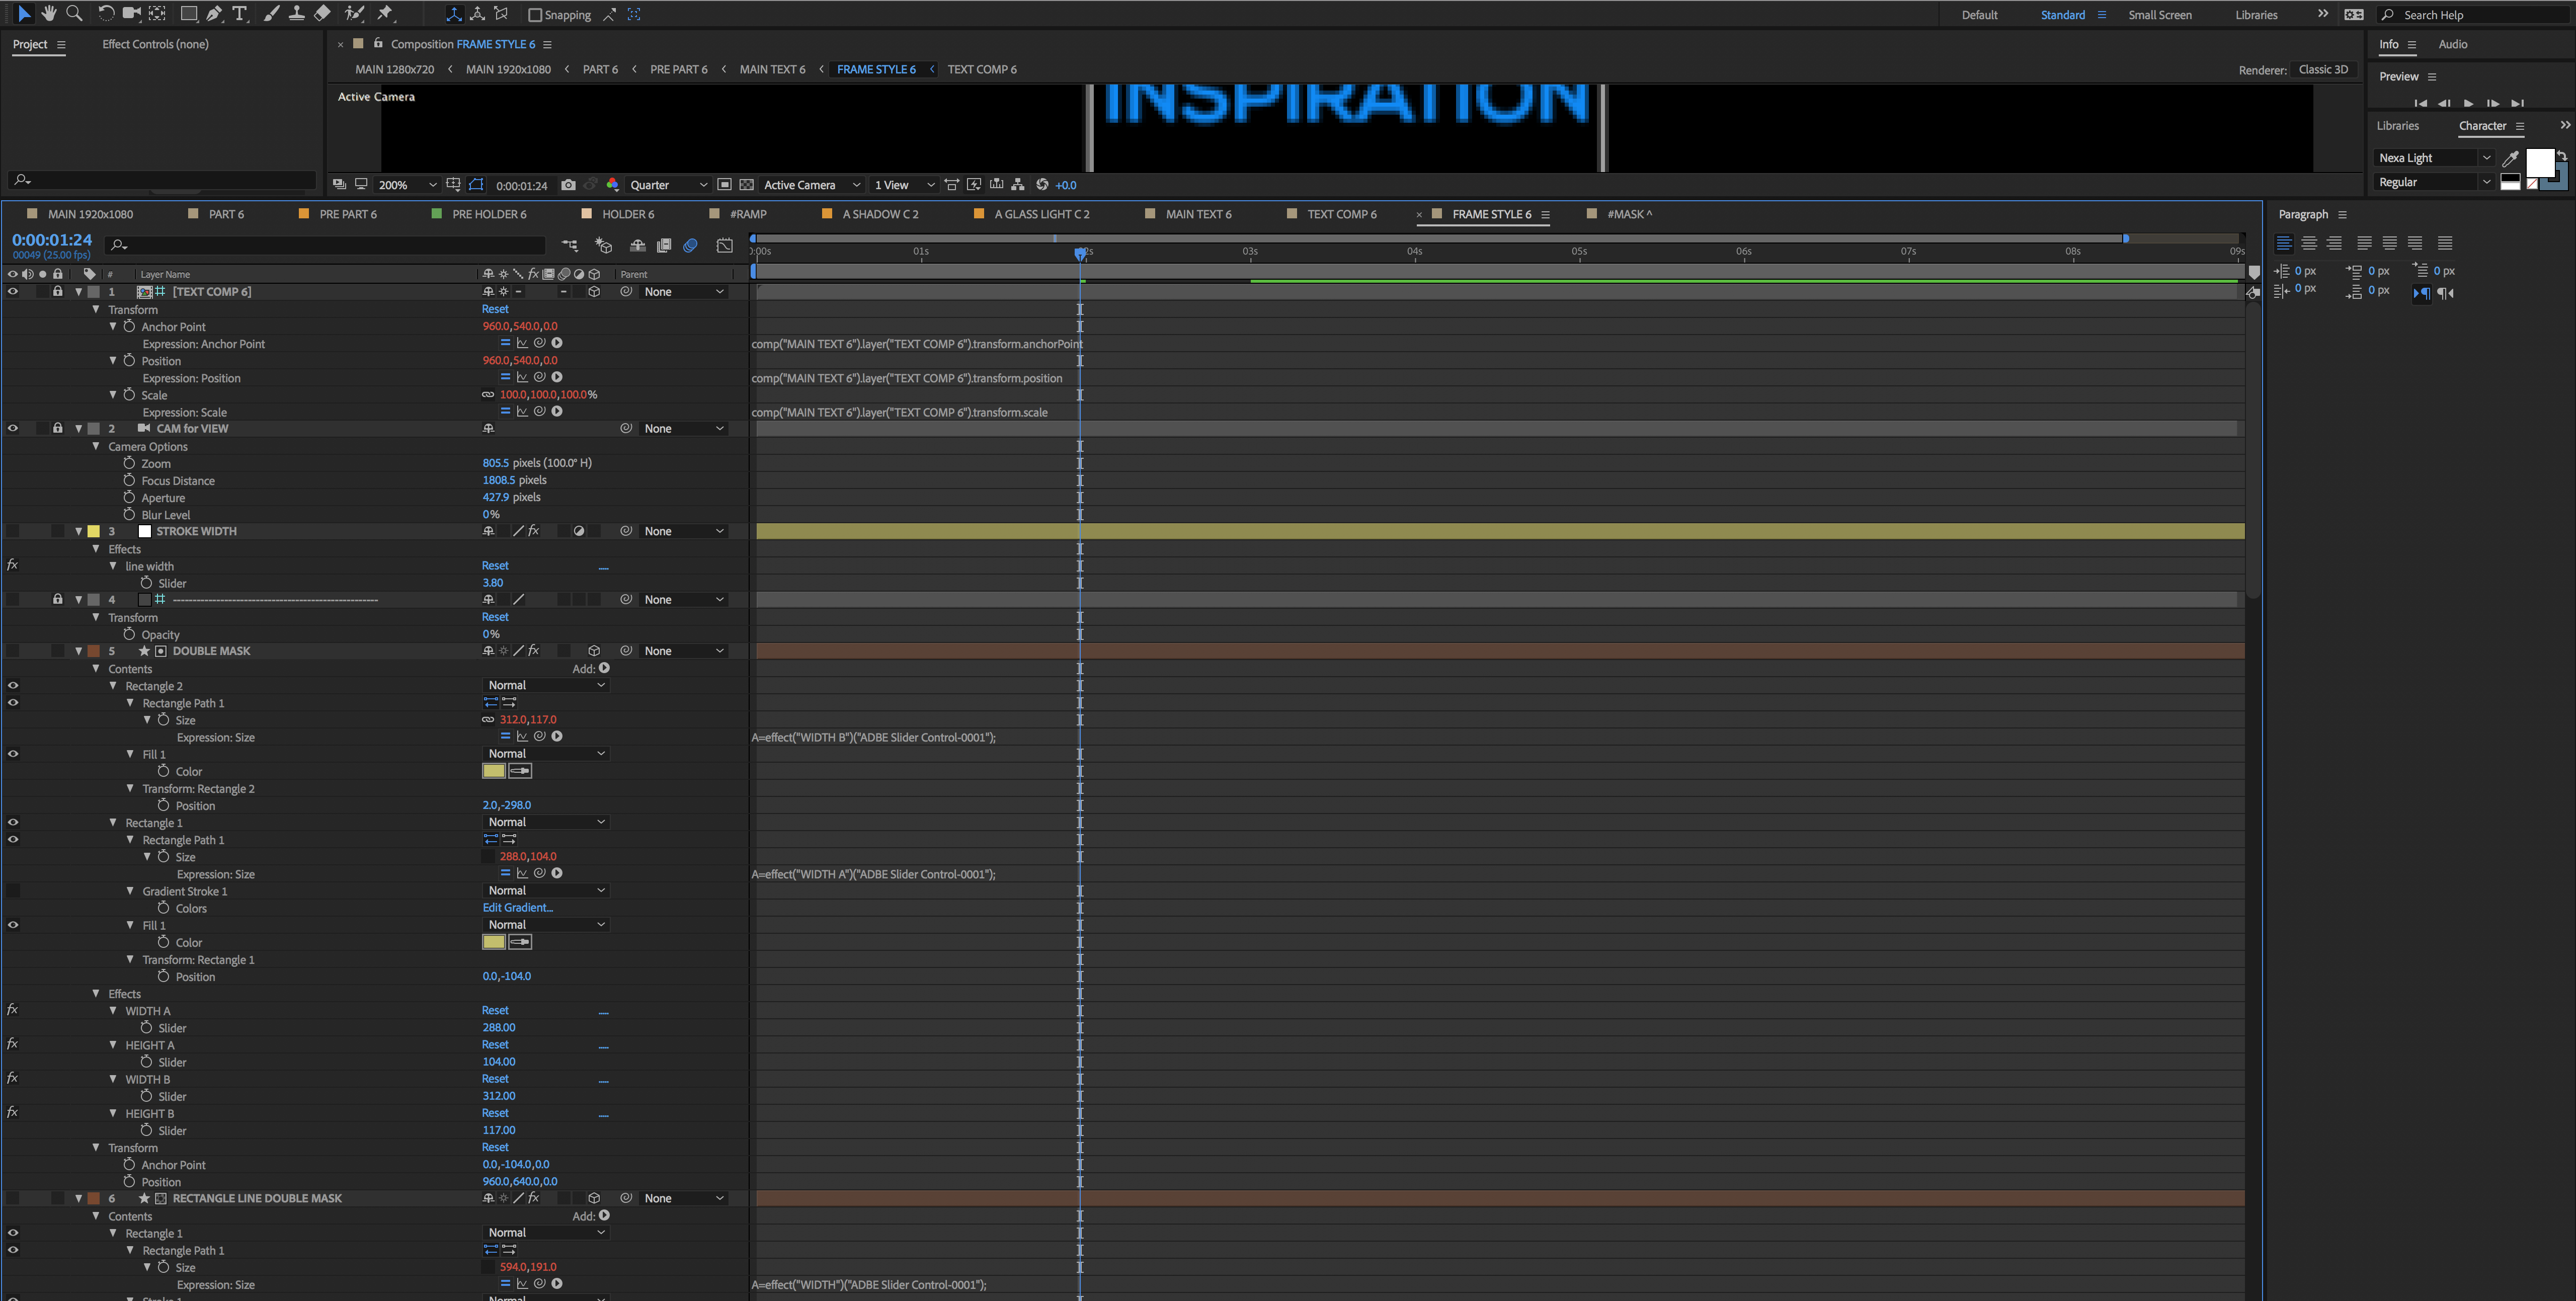Select the Rectangle shape tool
This screenshot has height=1301, width=2576.
click(188, 14)
